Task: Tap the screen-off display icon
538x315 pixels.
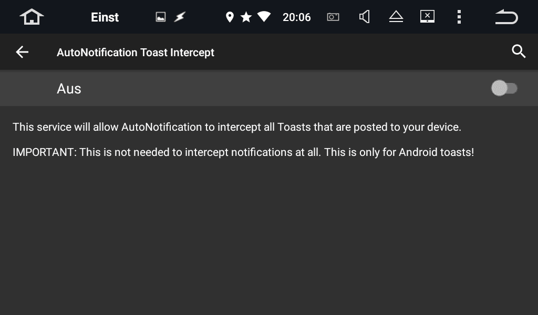Action: coord(427,16)
